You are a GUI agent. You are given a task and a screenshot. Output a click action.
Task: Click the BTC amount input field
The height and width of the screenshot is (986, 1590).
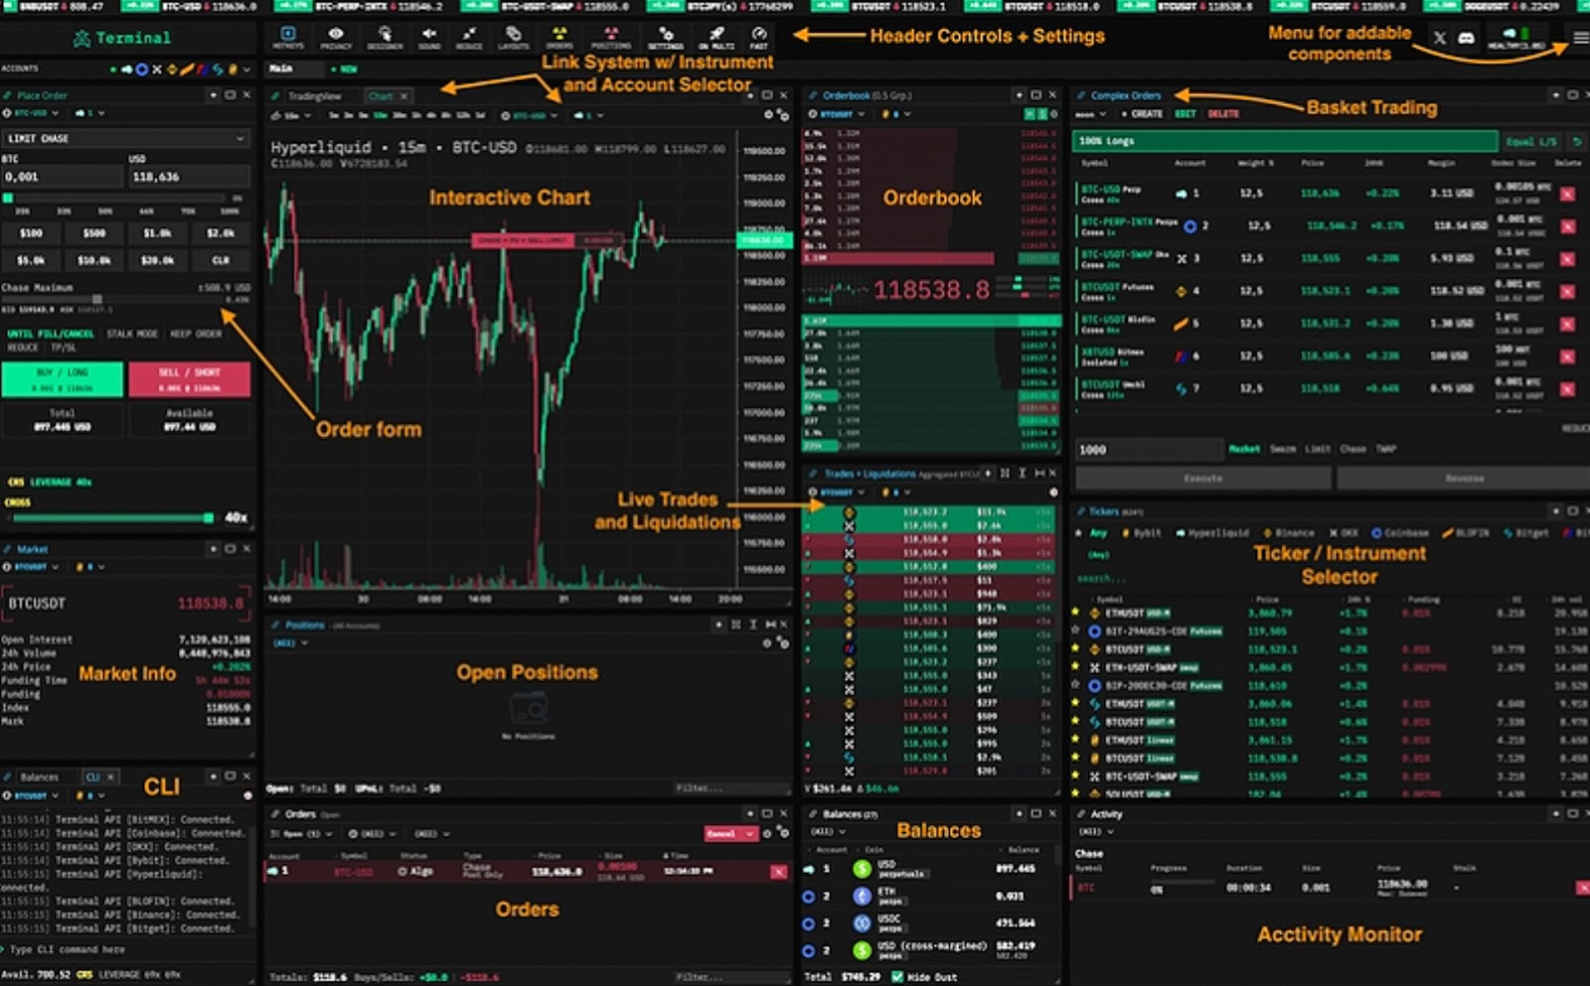pyautogui.click(x=63, y=177)
